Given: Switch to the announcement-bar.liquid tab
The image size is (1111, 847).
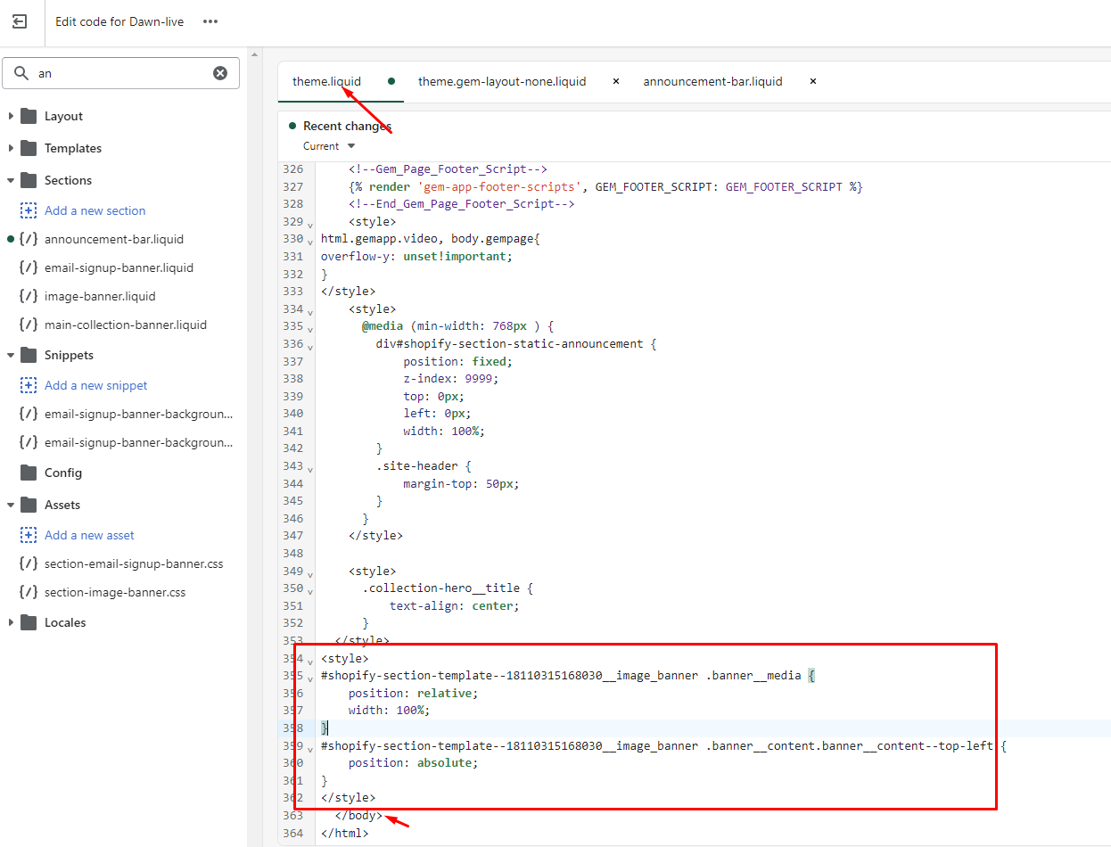Looking at the screenshot, I should coord(712,81).
